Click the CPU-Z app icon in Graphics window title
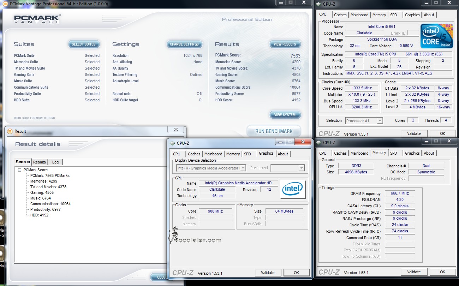 [x=172, y=143]
